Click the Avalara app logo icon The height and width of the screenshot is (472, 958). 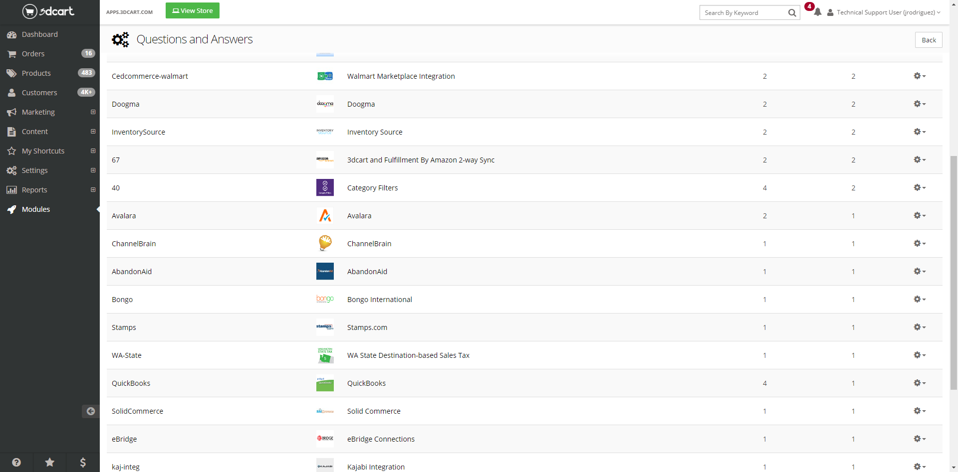pos(325,216)
